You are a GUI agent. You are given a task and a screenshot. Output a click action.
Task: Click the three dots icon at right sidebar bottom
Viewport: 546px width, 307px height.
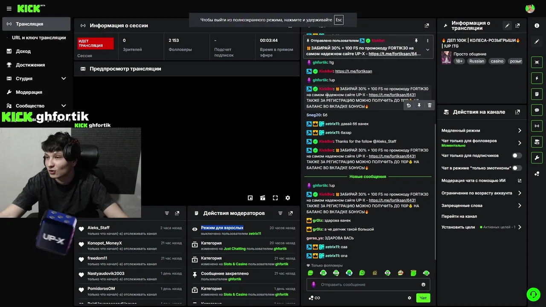pos(537,174)
